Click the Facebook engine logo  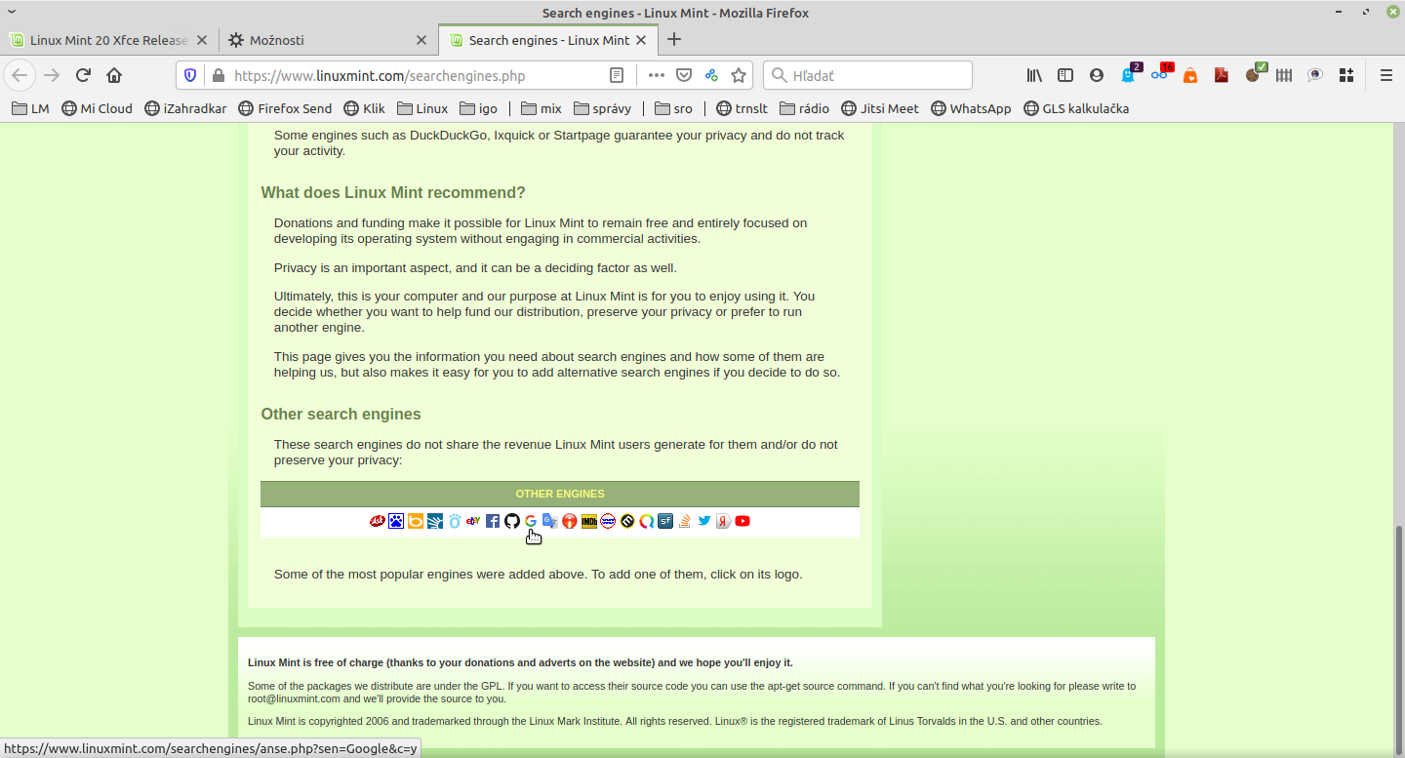tap(493, 521)
